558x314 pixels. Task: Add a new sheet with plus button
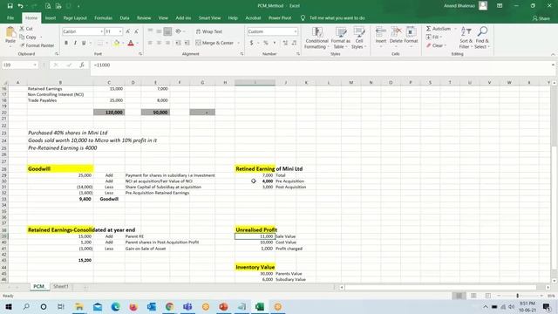pos(85,287)
